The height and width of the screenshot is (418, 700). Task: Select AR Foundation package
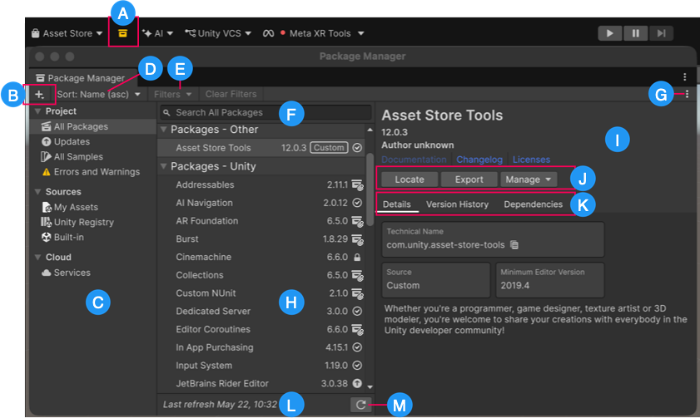tap(261, 221)
